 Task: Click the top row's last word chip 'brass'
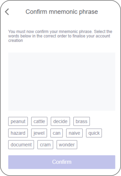tap(81, 121)
